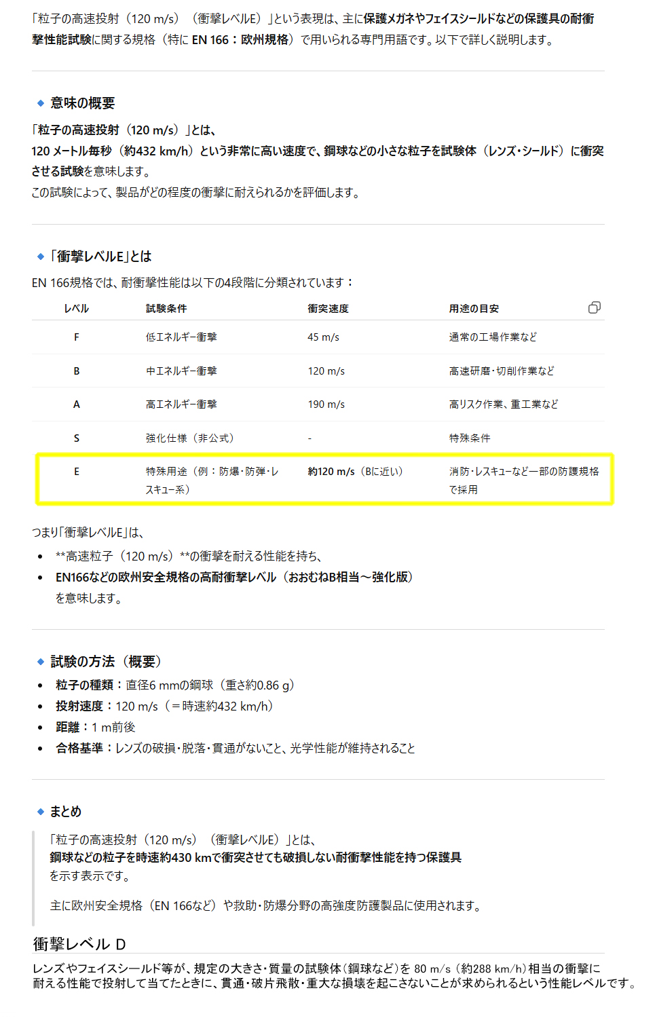Select the 試験条件 column header
The height and width of the screenshot is (1018, 657).
166,309
